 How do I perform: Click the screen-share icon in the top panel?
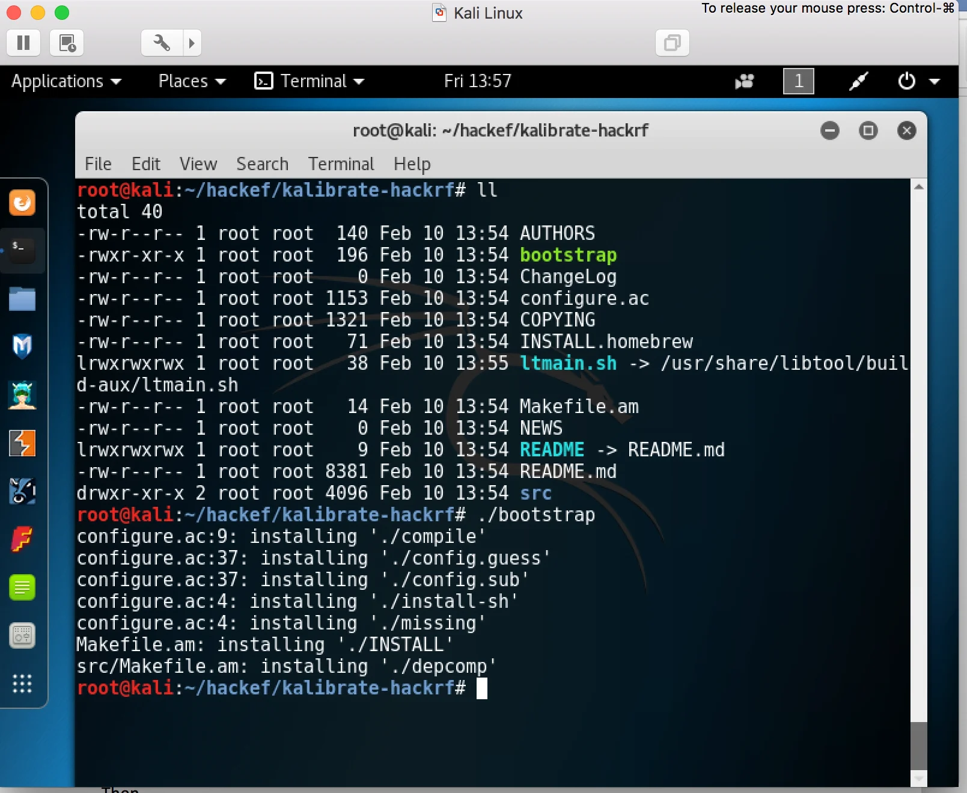point(743,81)
